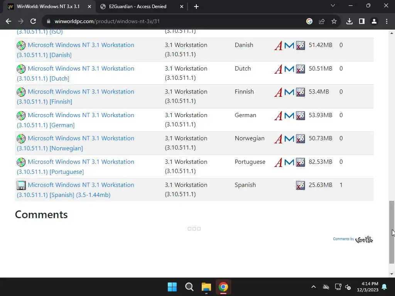395x296 pixels.
Task: Open the Danish Windows NT 3.1 Workstation link
Action: point(75,50)
